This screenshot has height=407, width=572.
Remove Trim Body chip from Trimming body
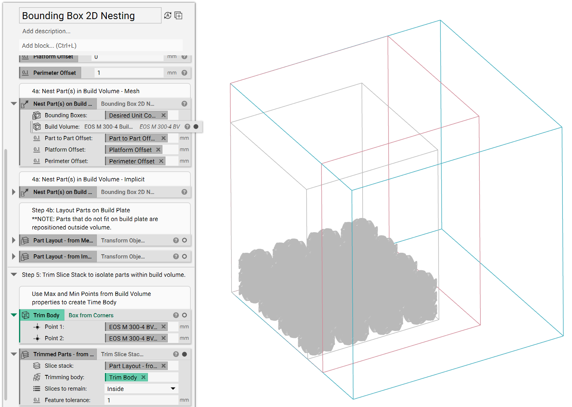click(x=143, y=377)
